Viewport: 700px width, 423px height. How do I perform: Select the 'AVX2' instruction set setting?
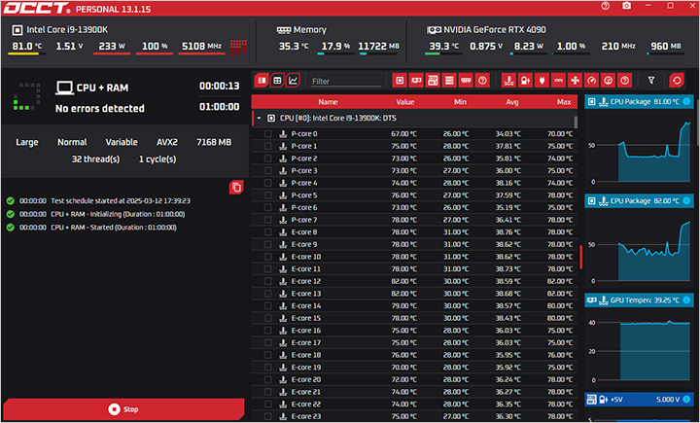coord(167,142)
